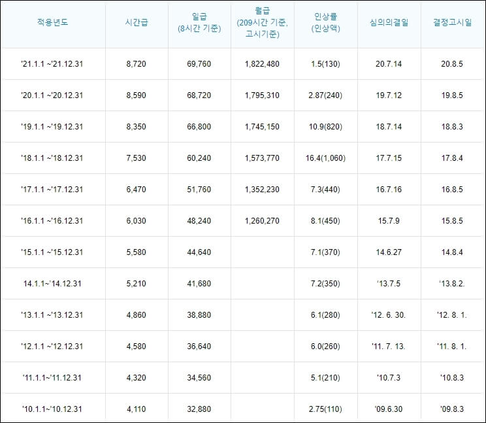The height and width of the screenshot is (423, 486).
Task: Click hourly wage value 8,720
Action: click(x=136, y=64)
